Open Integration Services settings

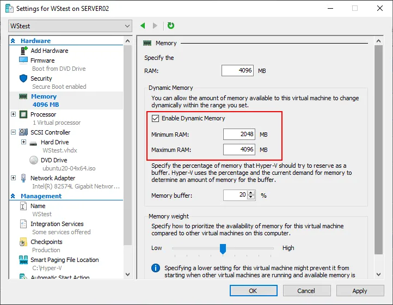(57, 224)
